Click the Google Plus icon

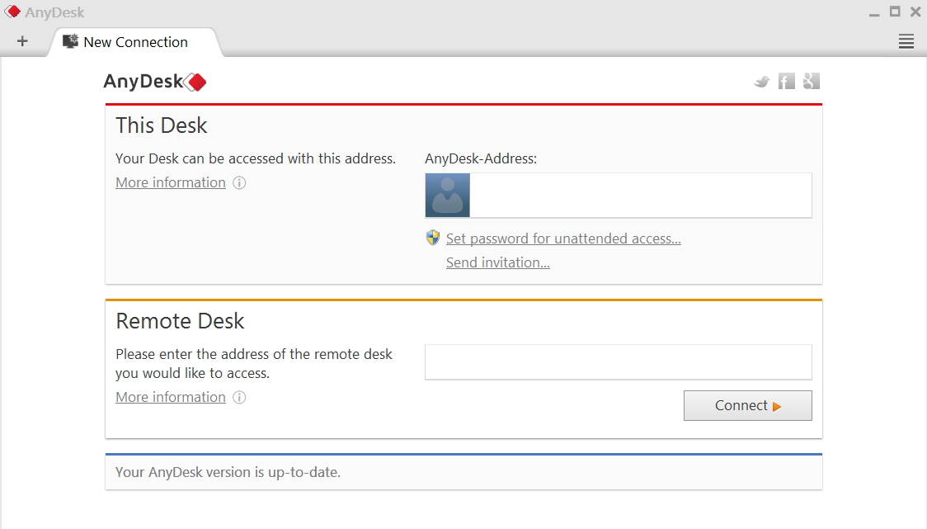click(812, 81)
